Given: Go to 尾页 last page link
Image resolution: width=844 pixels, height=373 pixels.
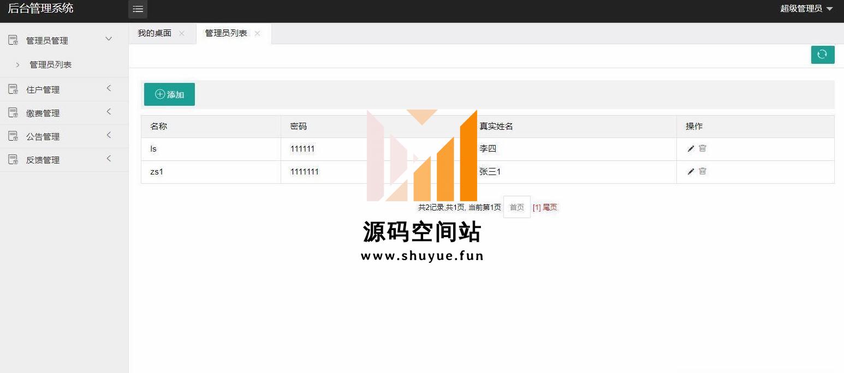Looking at the screenshot, I should tap(550, 207).
